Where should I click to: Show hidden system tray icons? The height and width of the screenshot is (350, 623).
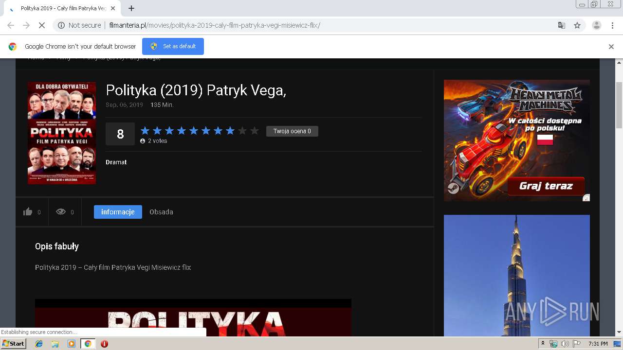543,344
